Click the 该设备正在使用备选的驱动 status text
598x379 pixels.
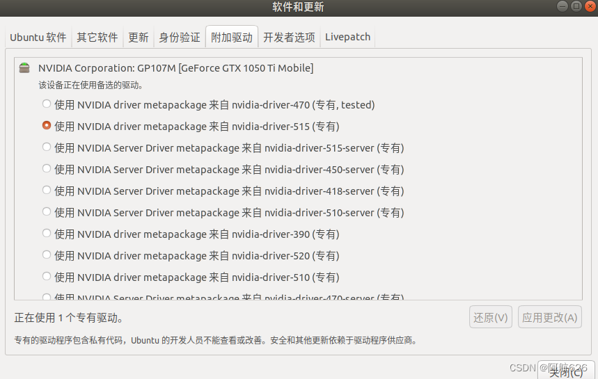[x=91, y=86]
